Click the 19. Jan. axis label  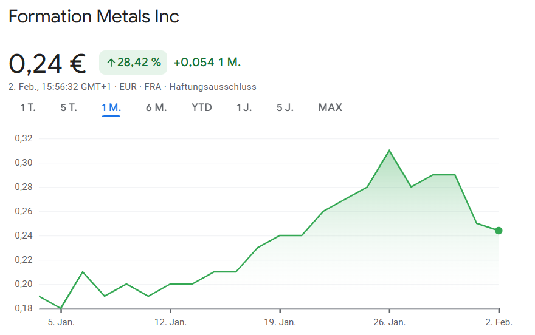tap(280, 322)
